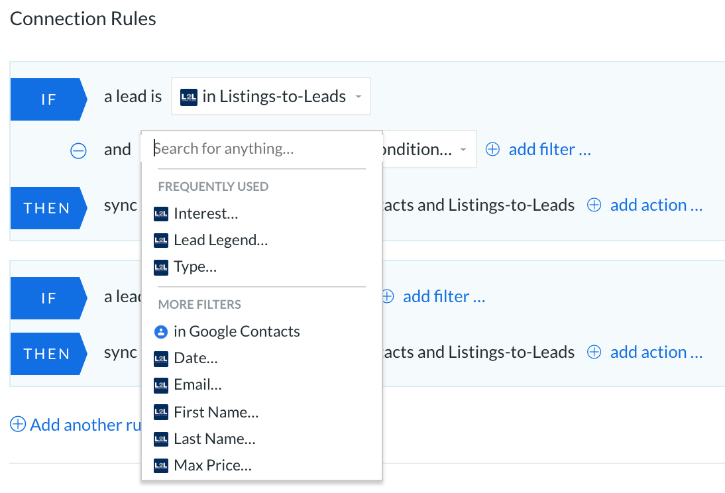Click L2L logo in Listings-to-Leads dropdown
Image resolution: width=725 pixels, height=493 pixels.
pyautogui.click(x=189, y=97)
